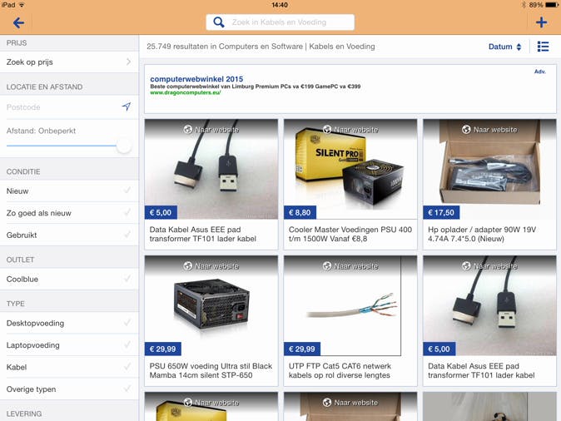Check the Gebruikt condition filter
Image resolution: width=561 pixels, height=421 pixels.
click(x=69, y=235)
